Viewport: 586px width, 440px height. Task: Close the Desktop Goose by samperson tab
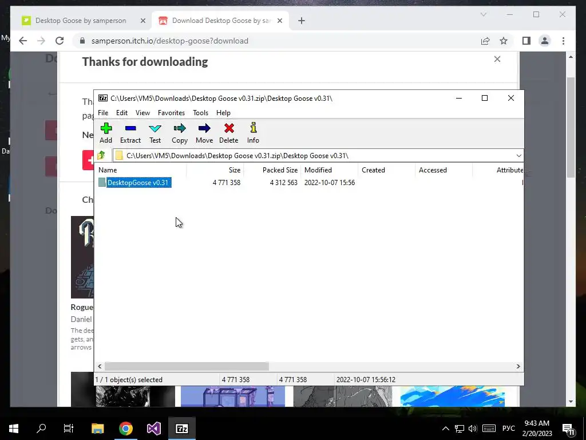point(142,21)
